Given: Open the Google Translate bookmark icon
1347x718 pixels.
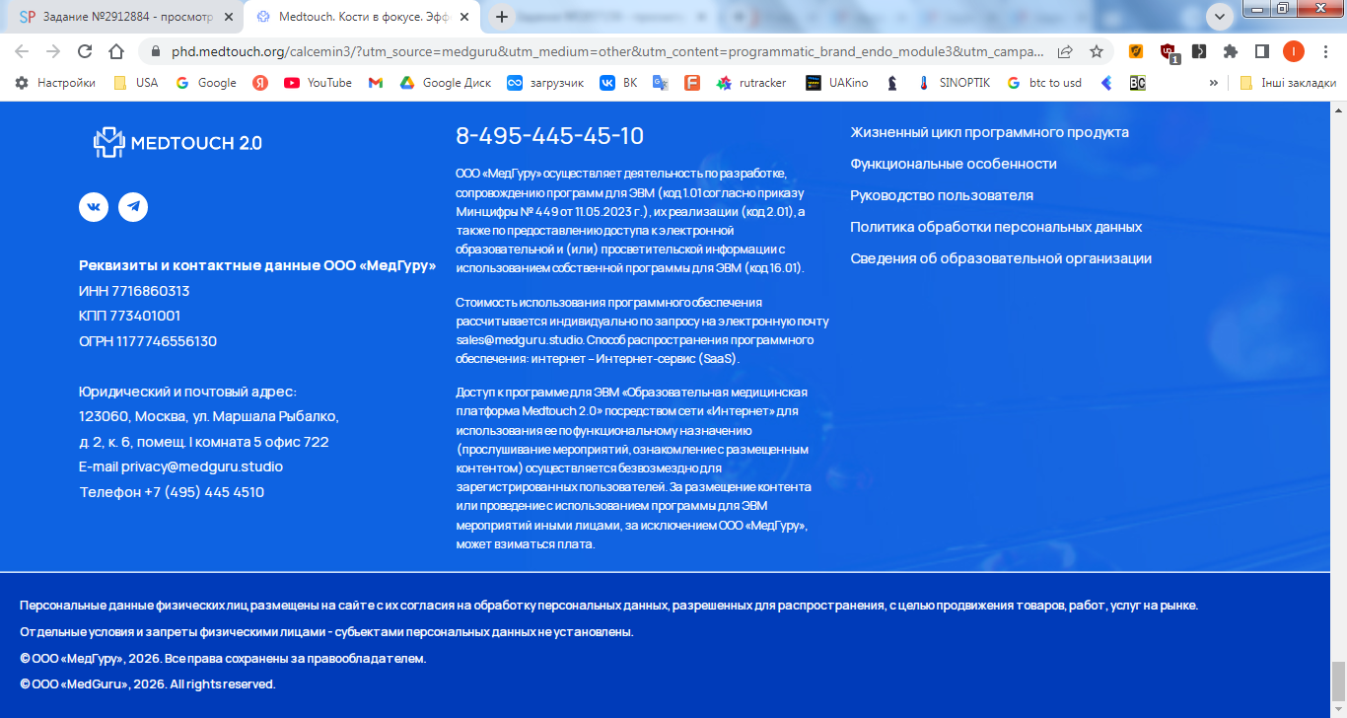Looking at the screenshot, I should coord(660,83).
